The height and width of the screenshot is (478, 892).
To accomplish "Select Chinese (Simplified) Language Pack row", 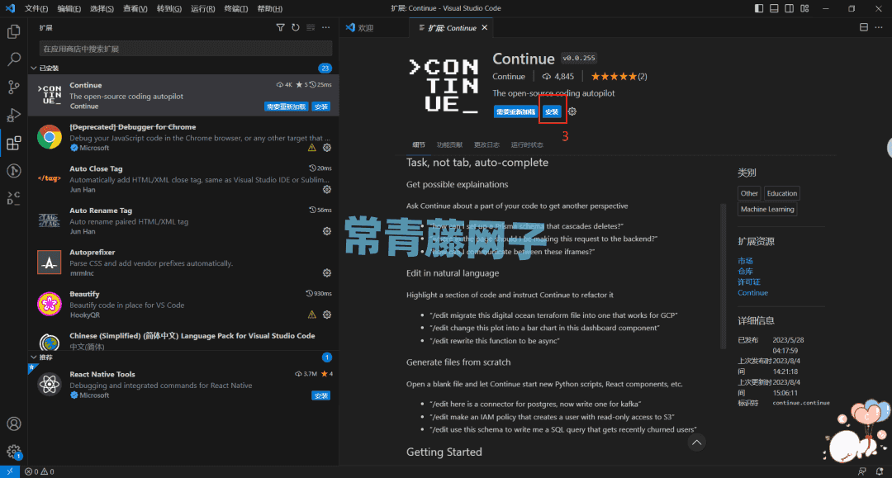I will click(x=183, y=340).
